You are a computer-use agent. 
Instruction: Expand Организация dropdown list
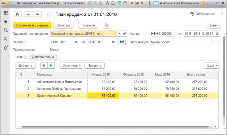(213, 42)
